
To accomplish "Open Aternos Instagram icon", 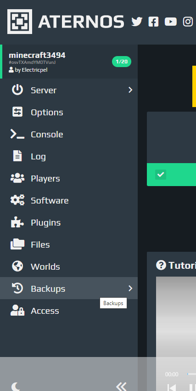I will coord(188,22).
